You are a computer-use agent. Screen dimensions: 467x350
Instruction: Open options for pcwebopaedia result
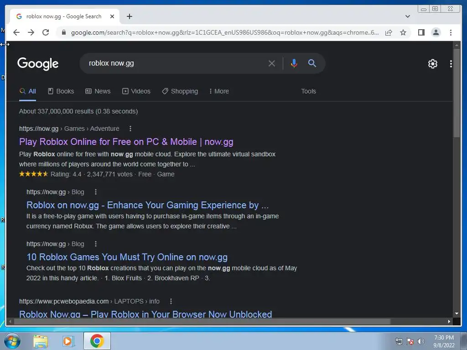[x=171, y=301]
